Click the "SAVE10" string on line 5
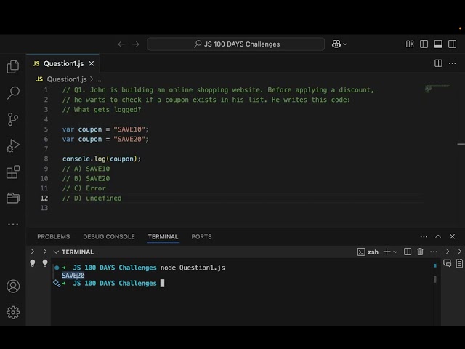The image size is (465, 349). tap(129, 129)
